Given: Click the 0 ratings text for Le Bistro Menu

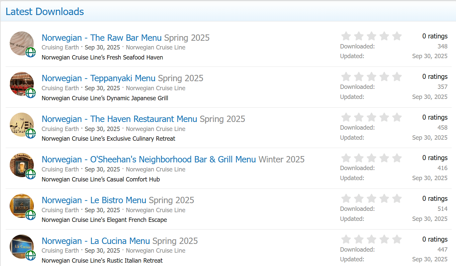Looking at the screenshot, I should 435,198.
